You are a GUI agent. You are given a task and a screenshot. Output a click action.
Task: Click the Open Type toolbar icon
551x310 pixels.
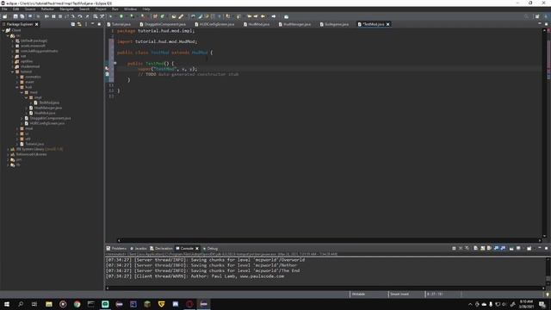[174, 16]
